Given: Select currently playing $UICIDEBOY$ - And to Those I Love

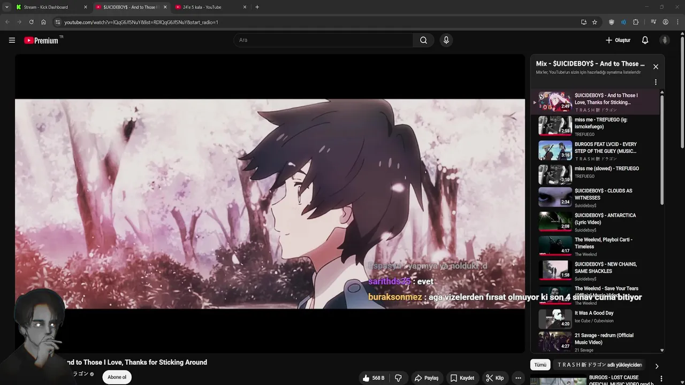Looking at the screenshot, I should click(x=595, y=102).
